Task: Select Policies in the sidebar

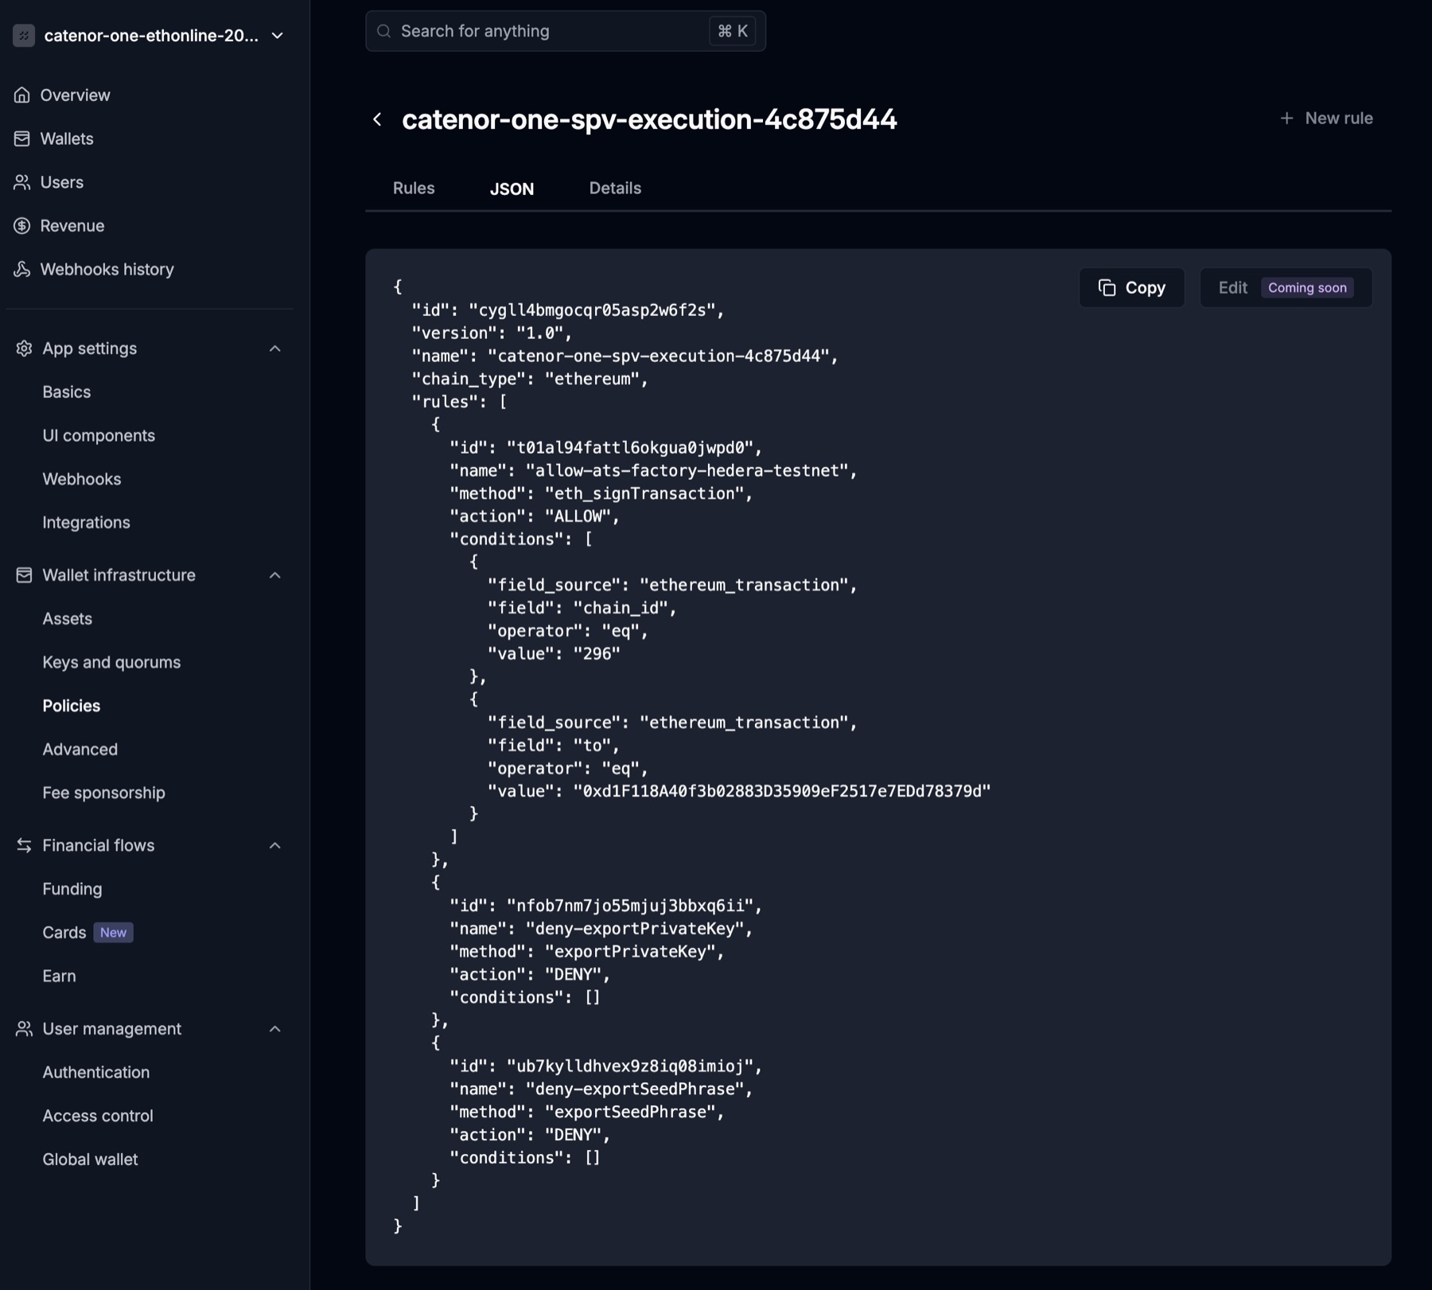Action: coord(72,706)
